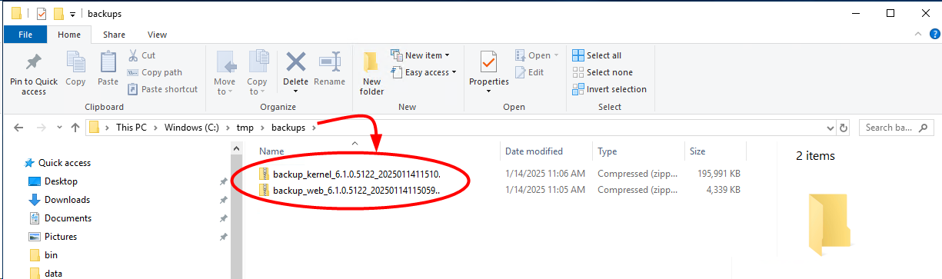
Task: Click zip icon of backup_kernel file
Action: coord(264,174)
